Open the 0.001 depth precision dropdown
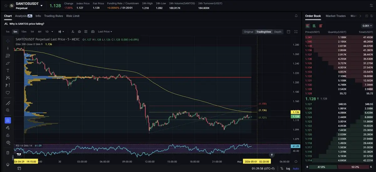This screenshot has height=172, width=376. tap(367, 26)
